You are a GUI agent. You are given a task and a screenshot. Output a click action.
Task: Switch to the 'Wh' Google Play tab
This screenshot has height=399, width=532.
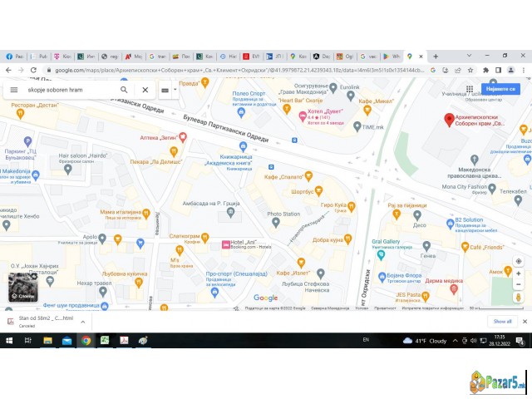point(392,57)
